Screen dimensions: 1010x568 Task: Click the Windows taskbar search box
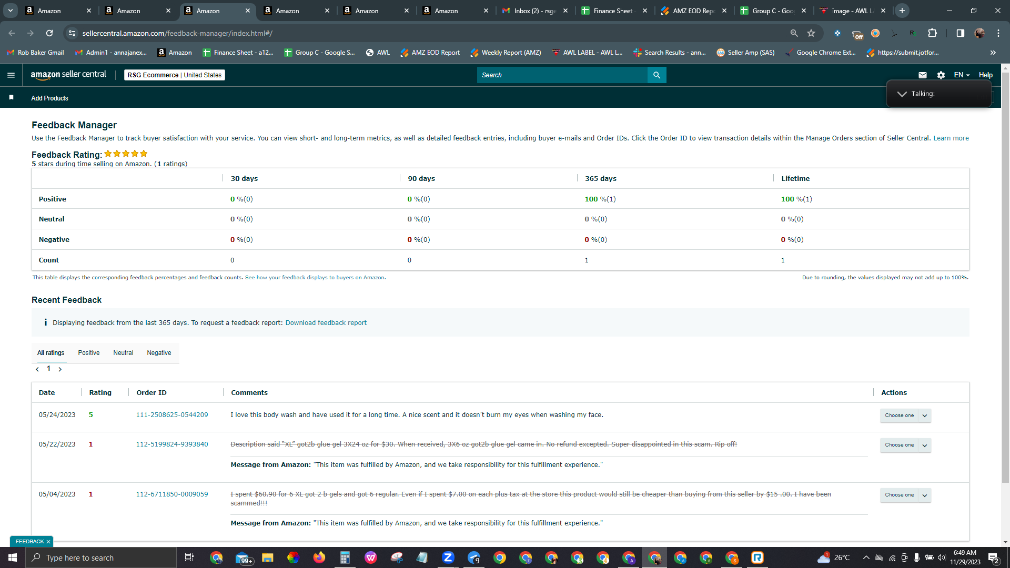(x=101, y=557)
